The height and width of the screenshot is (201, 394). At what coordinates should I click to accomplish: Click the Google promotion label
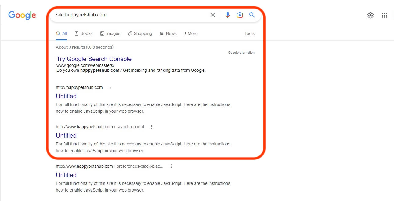[241, 53]
